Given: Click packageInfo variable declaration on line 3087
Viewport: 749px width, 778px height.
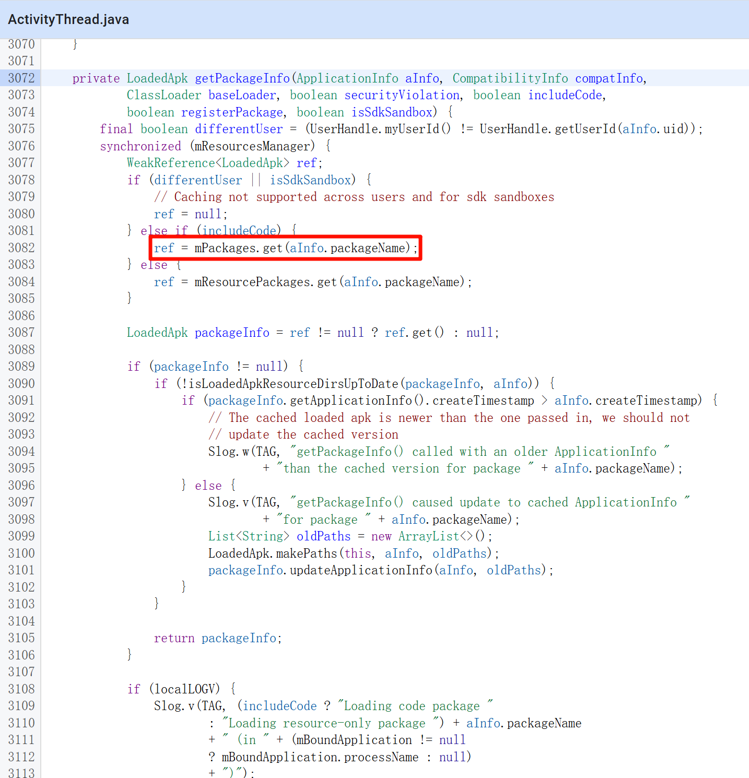Looking at the screenshot, I should point(232,333).
